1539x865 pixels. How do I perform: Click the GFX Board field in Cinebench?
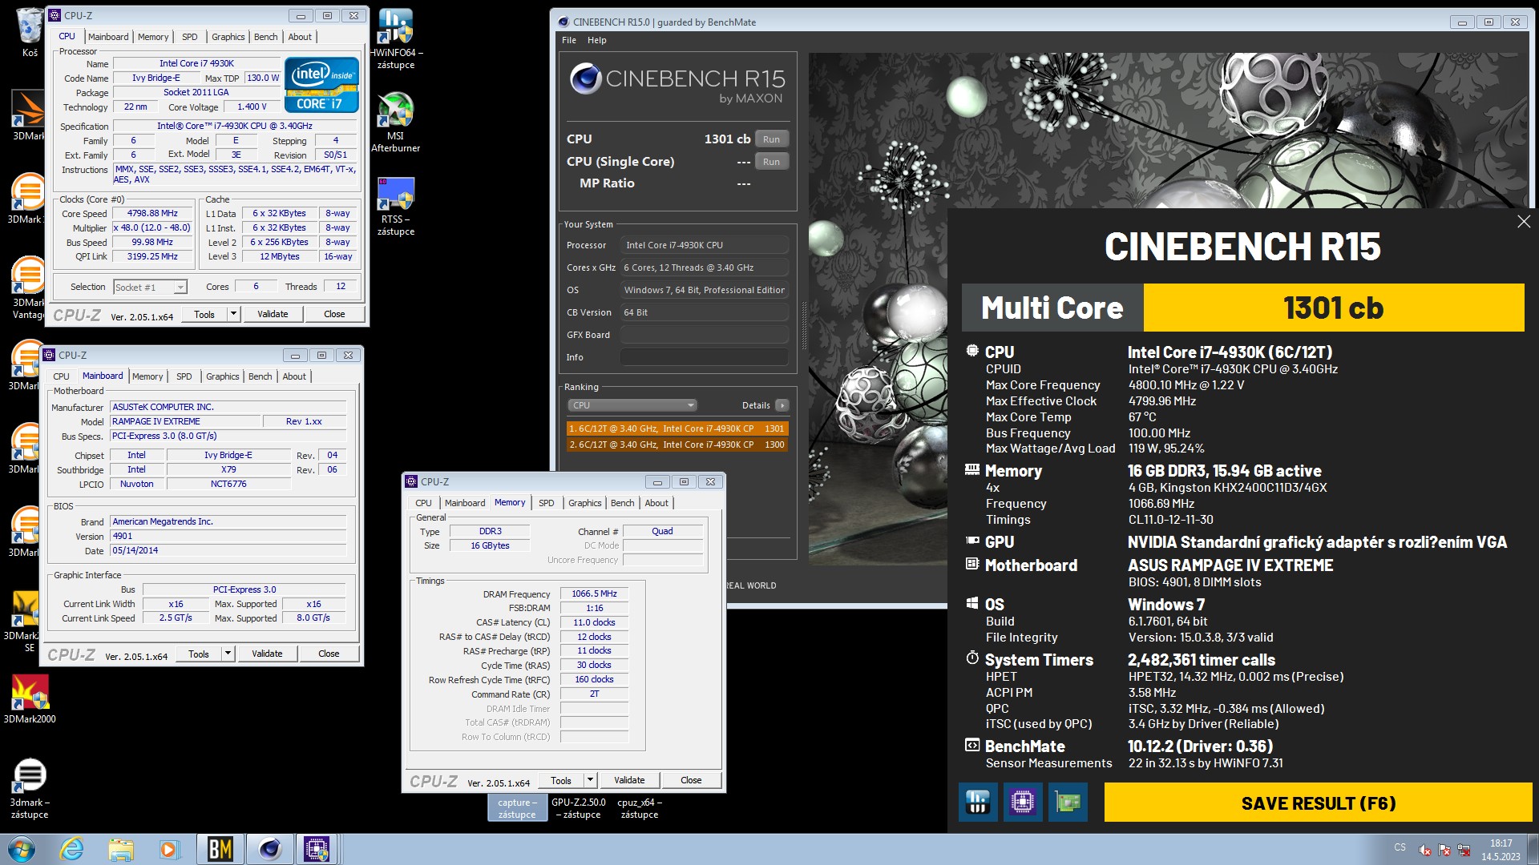(704, 335)
